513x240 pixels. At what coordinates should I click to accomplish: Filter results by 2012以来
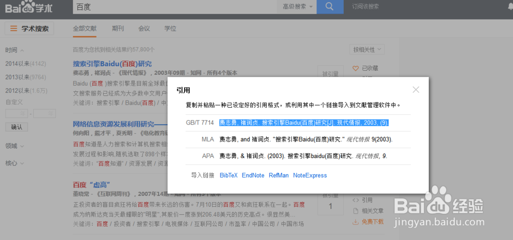coord(27,91)
